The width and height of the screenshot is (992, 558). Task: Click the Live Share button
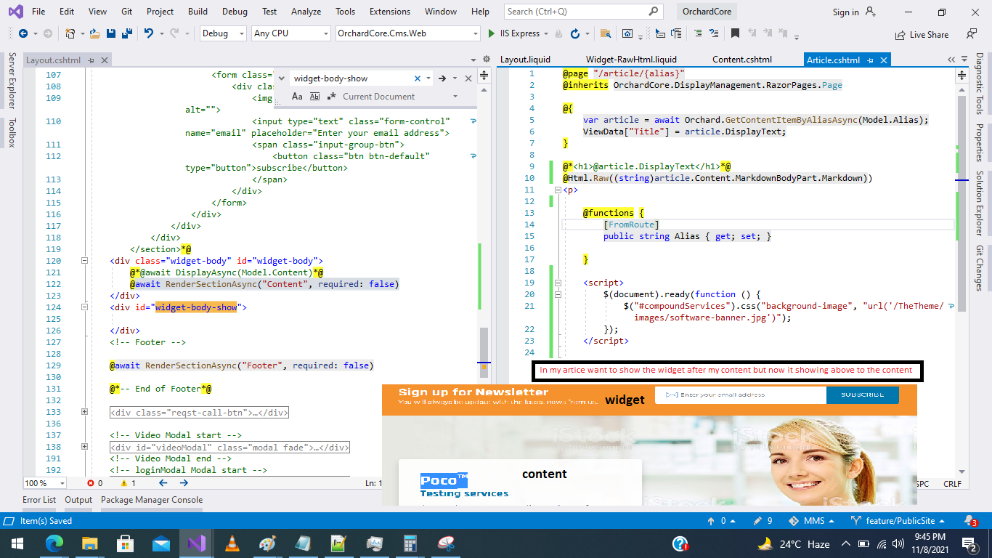pos(922,34)
